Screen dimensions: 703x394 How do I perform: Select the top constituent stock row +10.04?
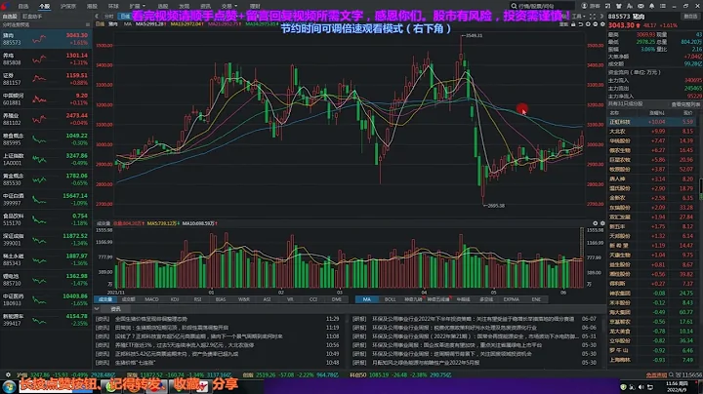[x=653, y=122]
